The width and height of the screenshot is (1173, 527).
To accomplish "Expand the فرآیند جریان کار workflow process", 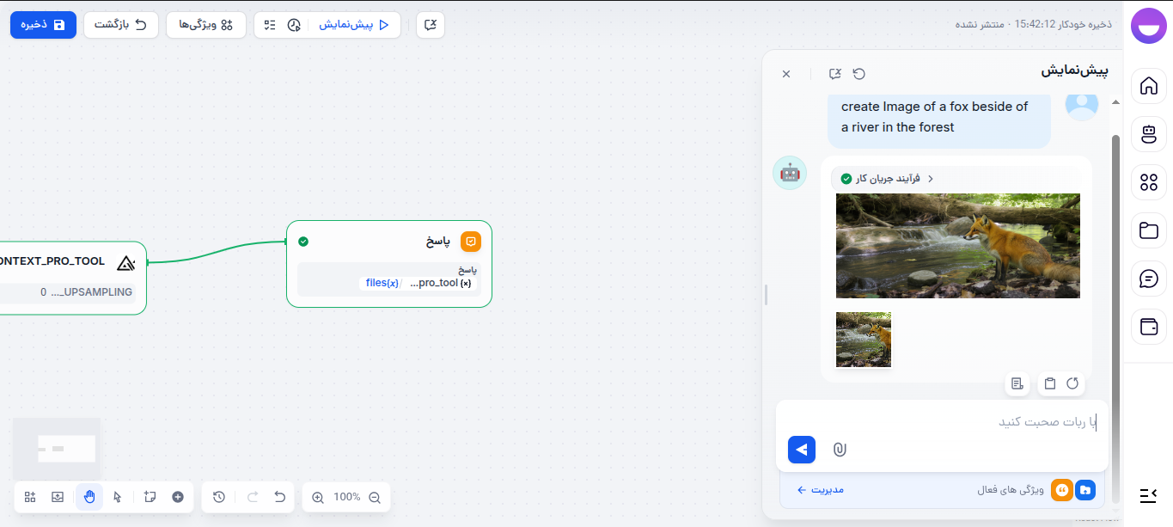I will [x=885, y=179].
